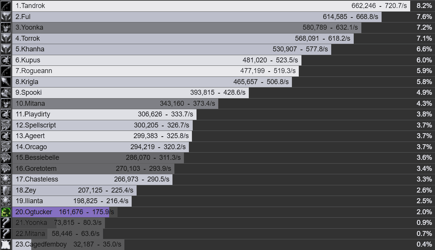
Task: Click the class icon beside 4.Torrok
Action: tap(6, 38)
